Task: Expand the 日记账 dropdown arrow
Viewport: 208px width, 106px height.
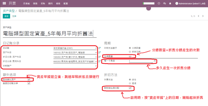Action: [x=96, y=48]
